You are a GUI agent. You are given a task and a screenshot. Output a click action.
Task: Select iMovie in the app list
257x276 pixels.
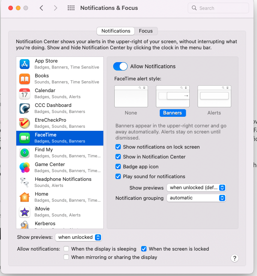click(60, 212)
